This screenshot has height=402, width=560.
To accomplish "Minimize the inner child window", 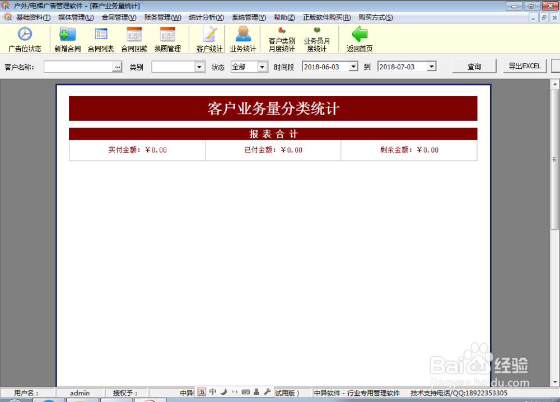I will click(x=533, y=17).
